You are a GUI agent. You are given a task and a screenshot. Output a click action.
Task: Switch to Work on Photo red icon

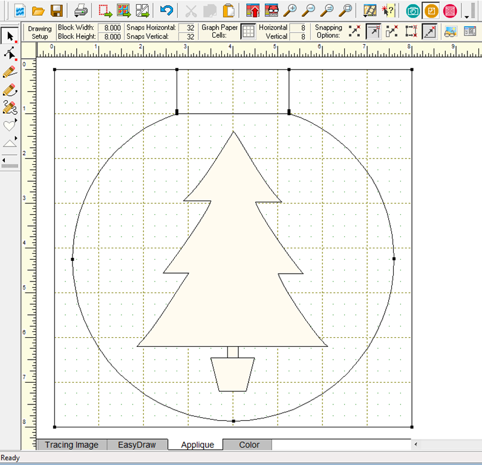[x=450, y=11]
